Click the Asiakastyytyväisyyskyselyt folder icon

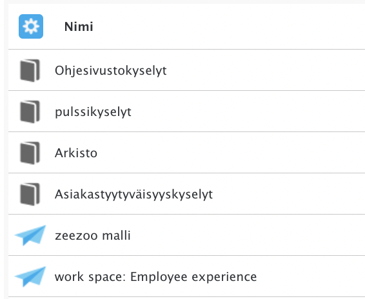pyautogui.click(x=30, y=194)
